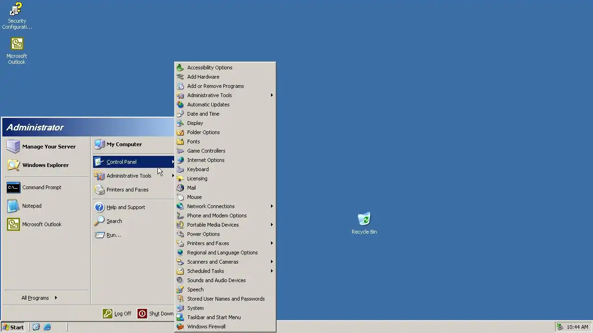Open the System icon
The height and width of the screenshot is (333, 593).
[x=180, y=308]
